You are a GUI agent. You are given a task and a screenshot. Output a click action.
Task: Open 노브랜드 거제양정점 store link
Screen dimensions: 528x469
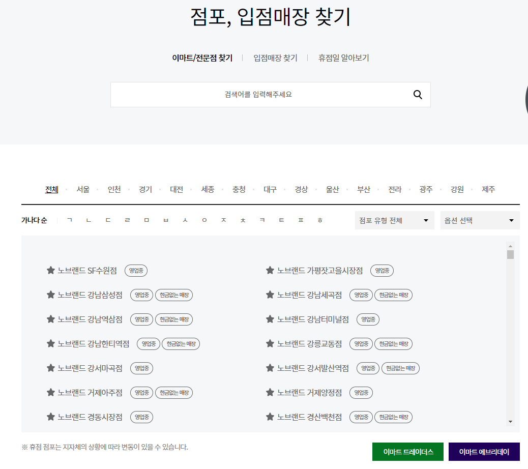[309, 393]
